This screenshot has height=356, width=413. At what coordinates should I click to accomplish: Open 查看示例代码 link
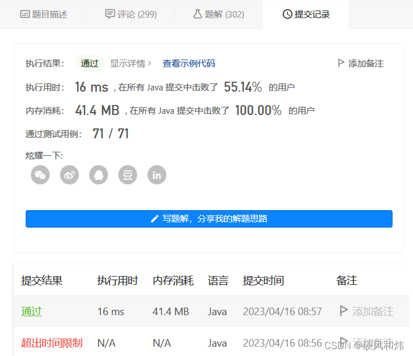pyautogui.click(x=188, y=64)
